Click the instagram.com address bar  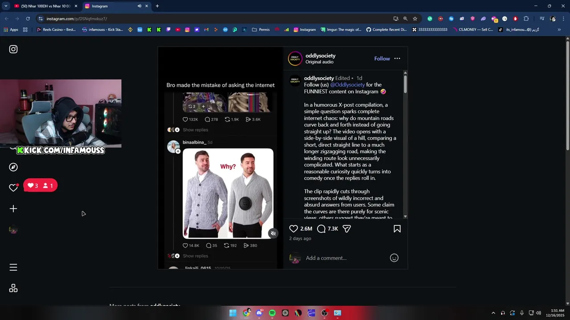214,19
